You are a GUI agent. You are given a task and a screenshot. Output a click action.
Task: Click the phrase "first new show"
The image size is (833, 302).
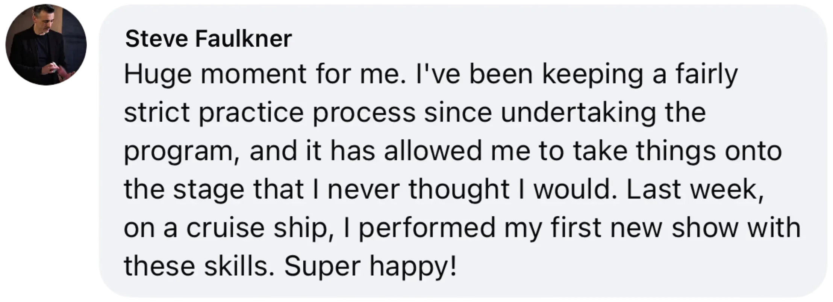tap(644, 228)
